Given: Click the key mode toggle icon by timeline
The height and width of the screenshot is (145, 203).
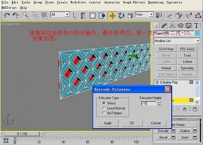Looking at the screenshot, I should pos(6,140).
